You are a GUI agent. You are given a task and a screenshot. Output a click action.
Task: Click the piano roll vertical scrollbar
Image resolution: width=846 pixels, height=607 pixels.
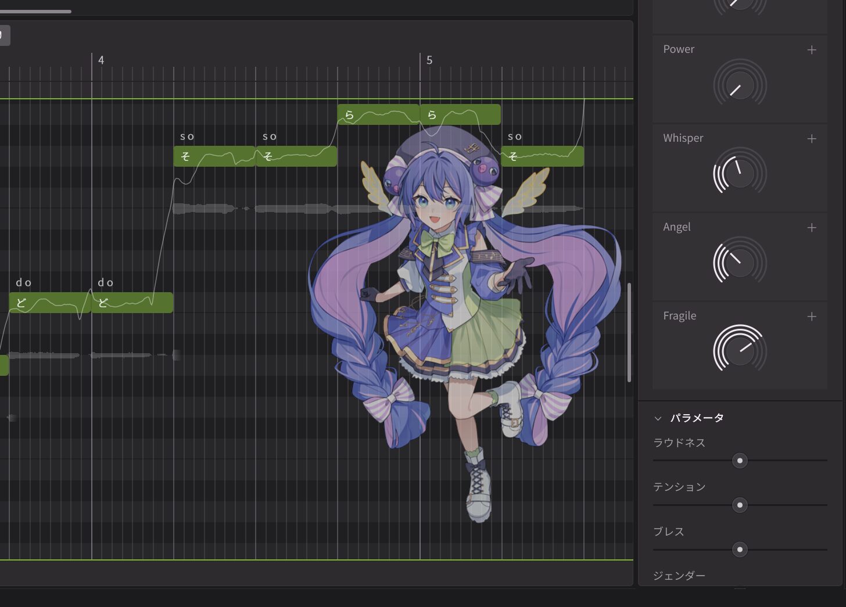pyautogui.click(x=629, y=332)
